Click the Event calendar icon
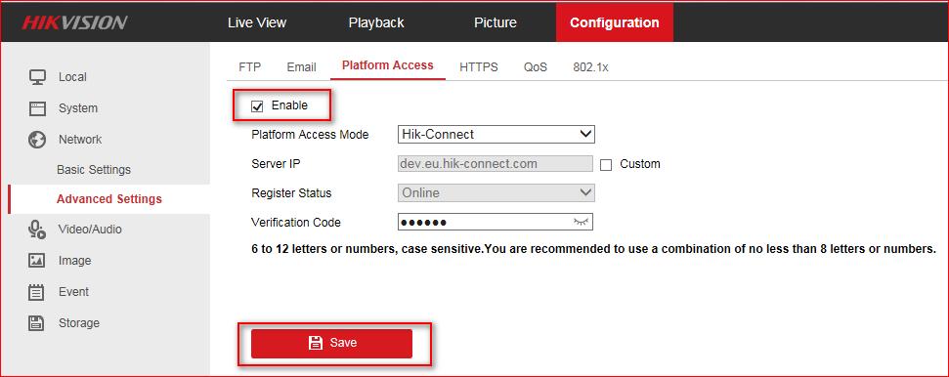 point(37,292)
